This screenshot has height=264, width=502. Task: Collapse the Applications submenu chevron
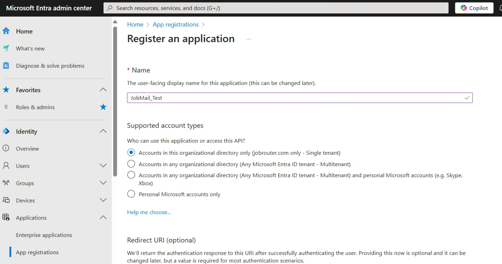[103, 217]
